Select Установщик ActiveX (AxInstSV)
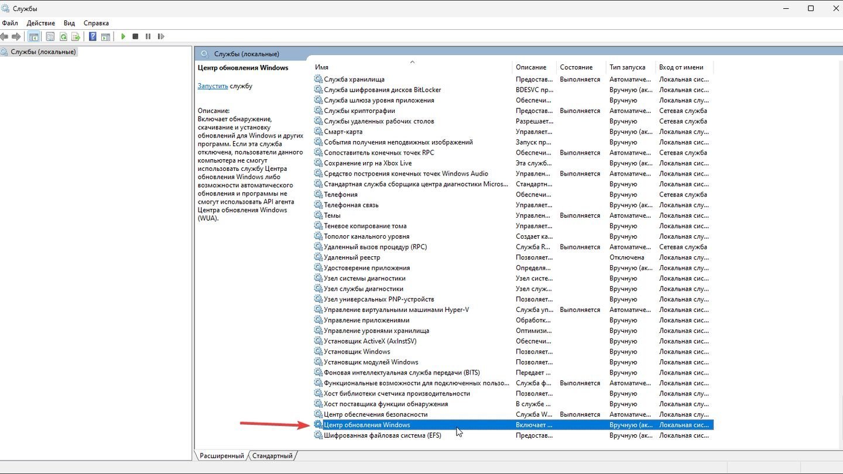Viewport: 843px width, 474px height. [513, 341]
